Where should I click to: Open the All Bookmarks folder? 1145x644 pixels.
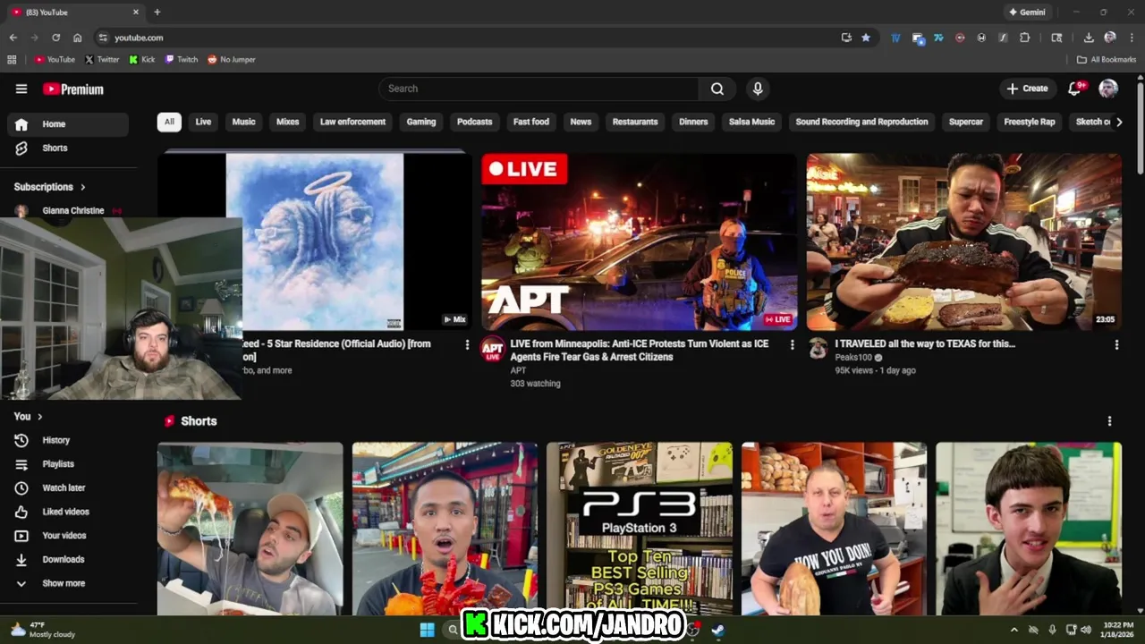coord(1107,60)
